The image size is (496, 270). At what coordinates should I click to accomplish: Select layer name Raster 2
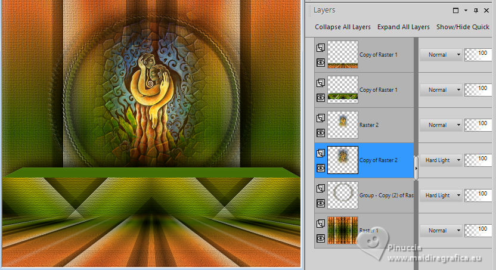click(x=369, y=125)
